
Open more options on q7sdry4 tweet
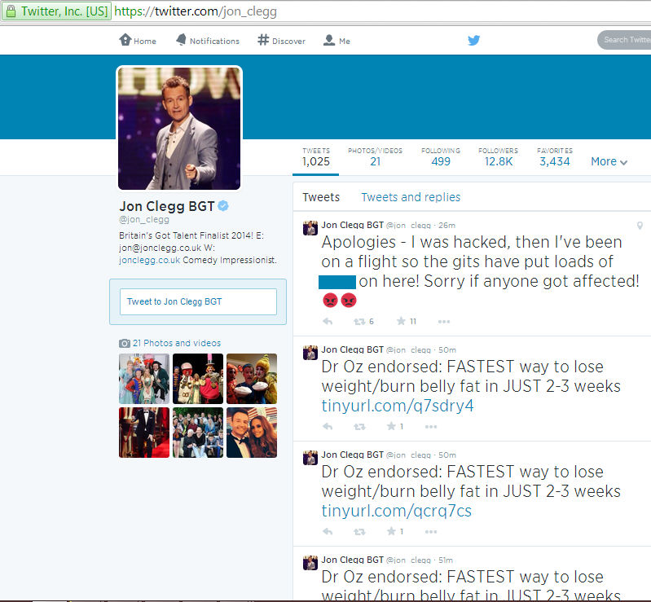[x=431, y=427]
